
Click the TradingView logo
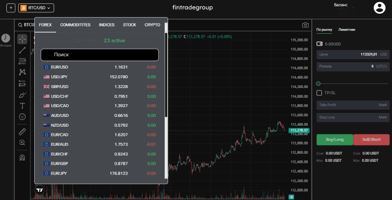pos(40,190)
